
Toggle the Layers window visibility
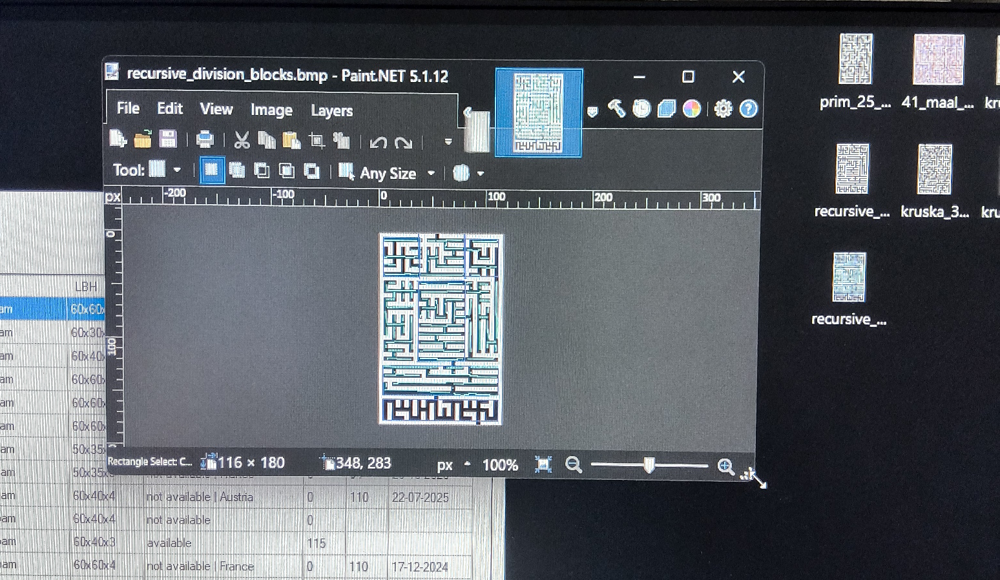666,109
